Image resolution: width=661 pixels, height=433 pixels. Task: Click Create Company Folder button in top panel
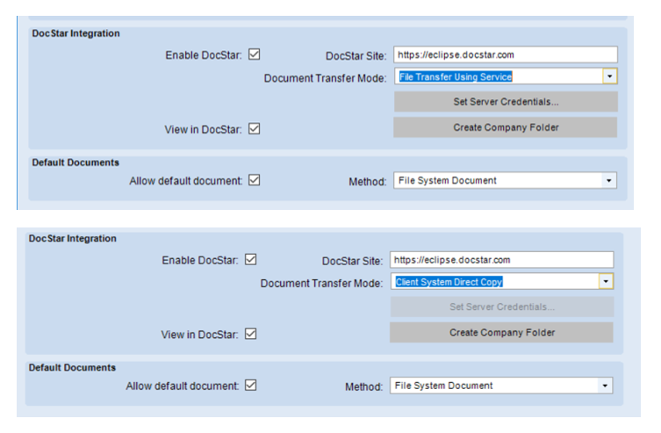coord(506,127)
